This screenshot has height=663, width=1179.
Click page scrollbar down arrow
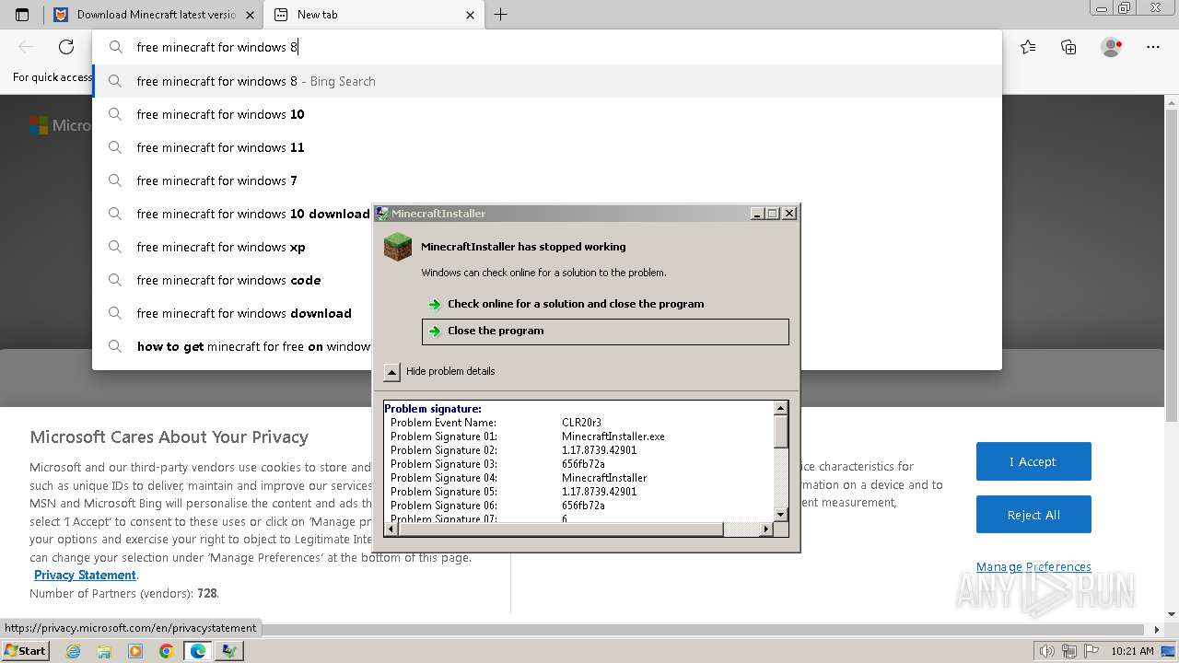tap(1172, 614)
